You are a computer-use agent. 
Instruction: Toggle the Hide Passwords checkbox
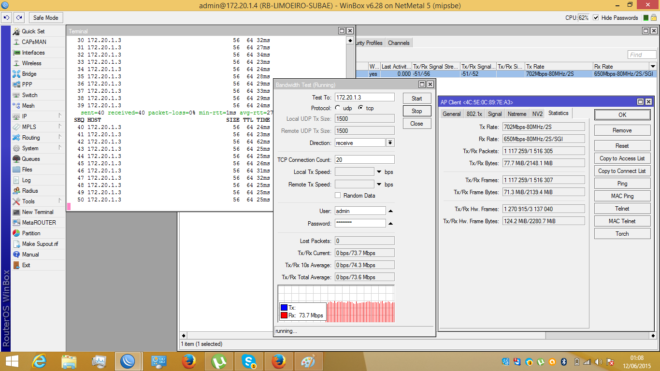[596, 18]
